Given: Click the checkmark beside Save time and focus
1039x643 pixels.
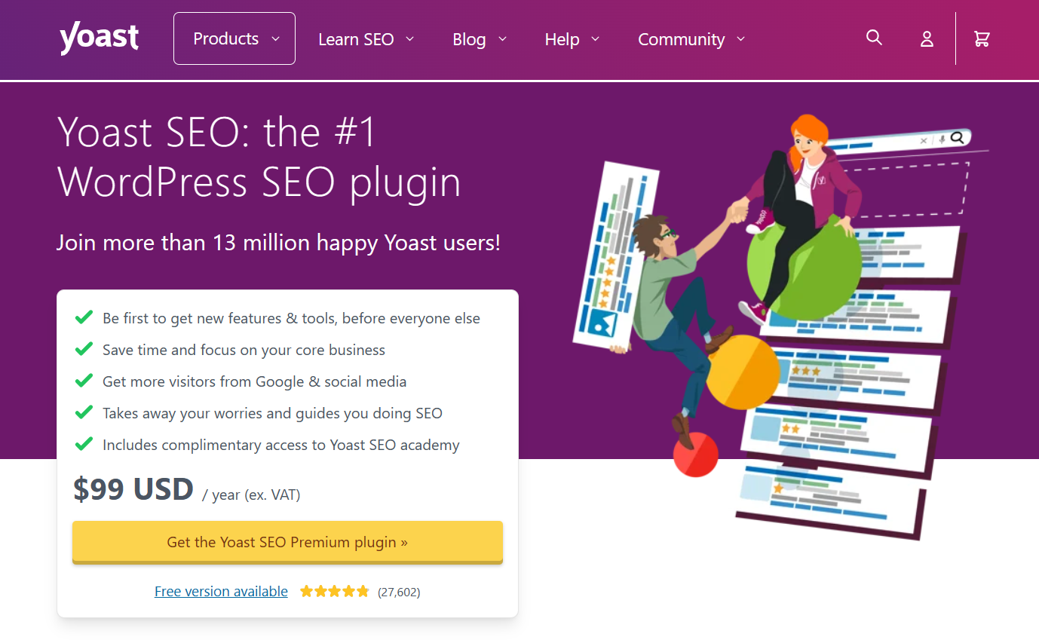Looking at the screenshot, I should [84, 349].
